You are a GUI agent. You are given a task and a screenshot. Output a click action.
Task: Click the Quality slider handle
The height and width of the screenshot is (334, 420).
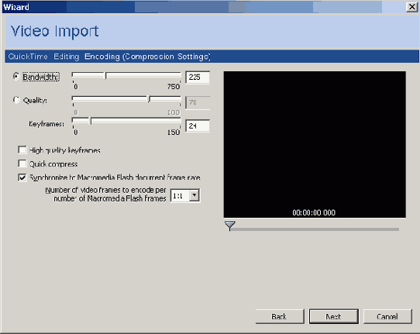click(149, 99)
